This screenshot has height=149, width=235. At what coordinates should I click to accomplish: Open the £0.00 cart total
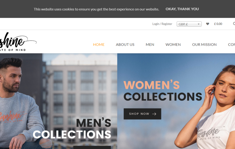pos(218,24)
